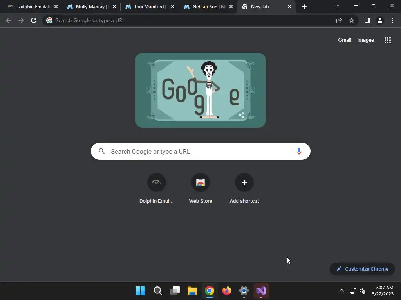Screen dimensions: 401x300
Task: Add a new shortcut tile
Action: [244, 188]
